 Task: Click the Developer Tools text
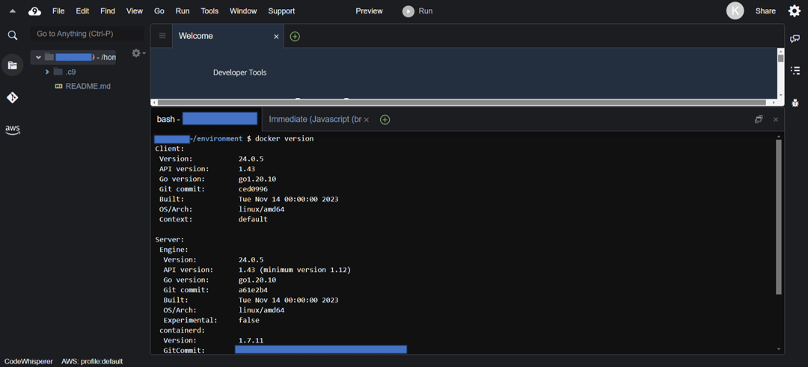pyautogui.click(x=239, y=73)
